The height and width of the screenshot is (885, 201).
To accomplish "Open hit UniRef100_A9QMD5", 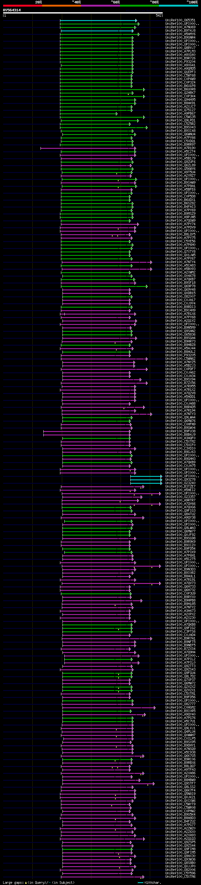I will [180, 68].
